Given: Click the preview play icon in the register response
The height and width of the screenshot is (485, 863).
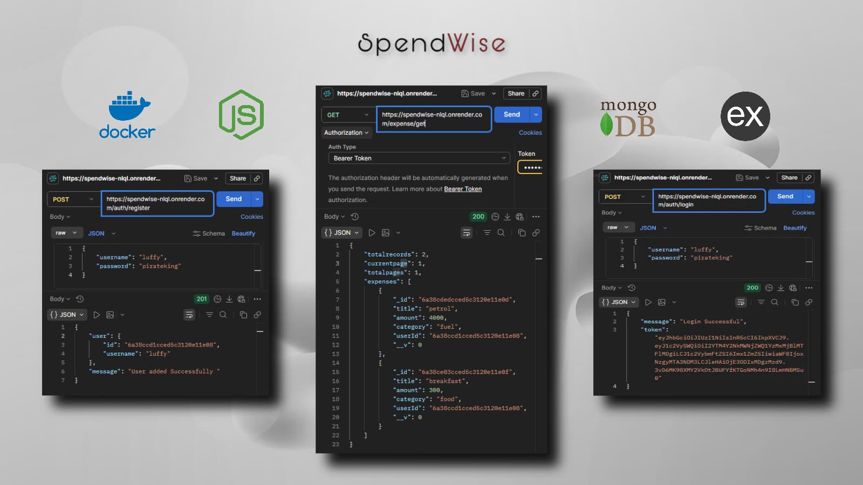Looking at the screenshot, I should point(97,315).
